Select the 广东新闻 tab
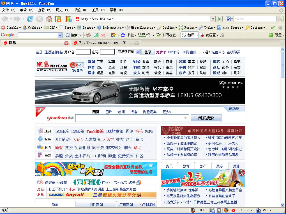This screenshot has height=214, width=286. [x=126, y=205]
